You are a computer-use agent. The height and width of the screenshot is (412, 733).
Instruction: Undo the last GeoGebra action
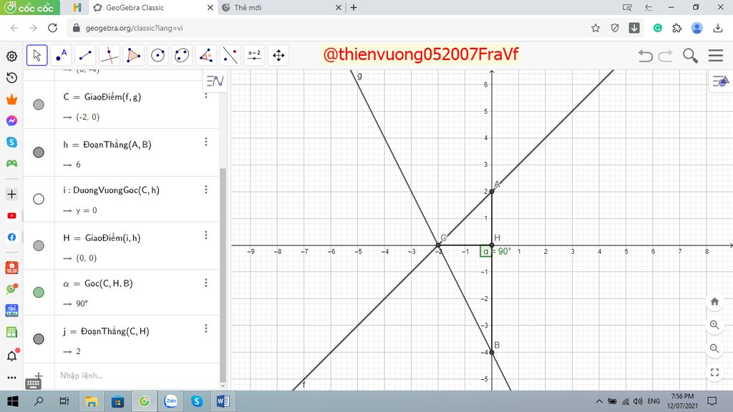click(646, 56)
